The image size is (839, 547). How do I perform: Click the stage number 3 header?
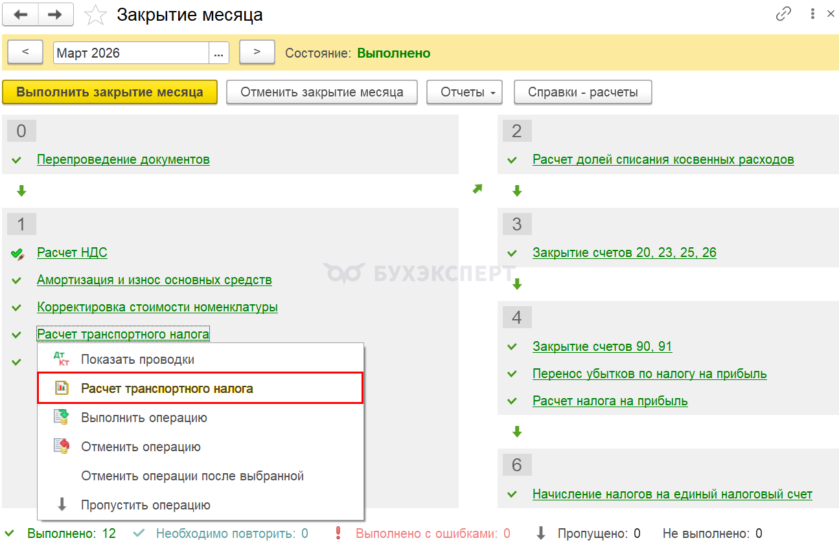pyautogui.click(x=516, y=224)
